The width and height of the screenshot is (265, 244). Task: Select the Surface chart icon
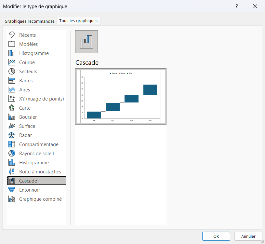[x=12, y=126]
